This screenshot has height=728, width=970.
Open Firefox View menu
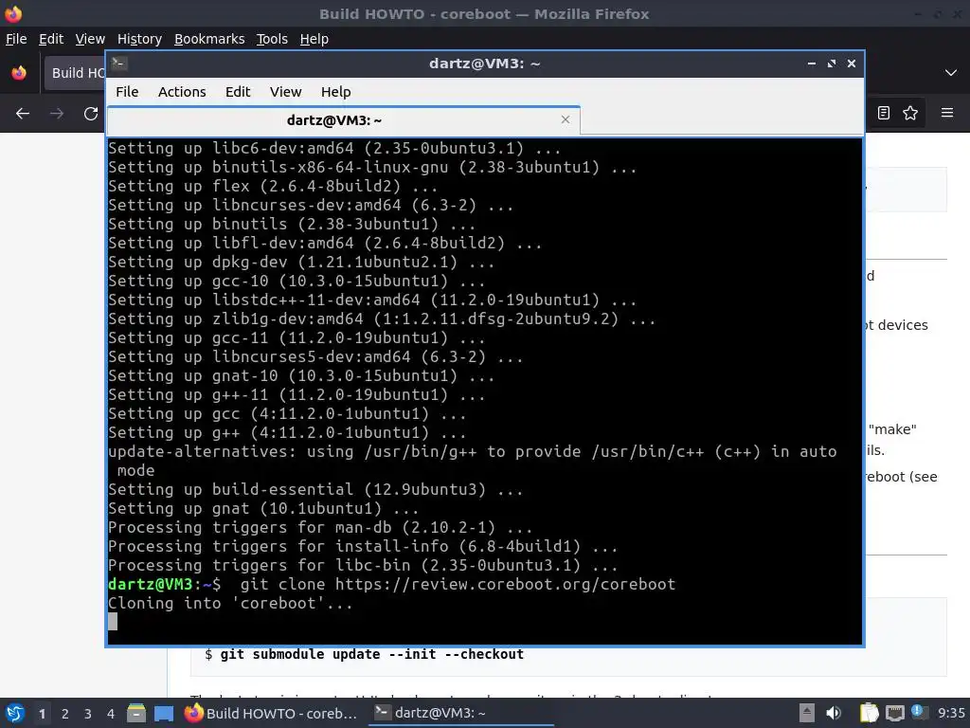point(90,39)
